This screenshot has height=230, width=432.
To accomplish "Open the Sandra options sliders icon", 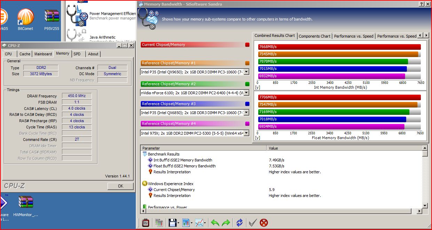I will (x=146, y=222).
